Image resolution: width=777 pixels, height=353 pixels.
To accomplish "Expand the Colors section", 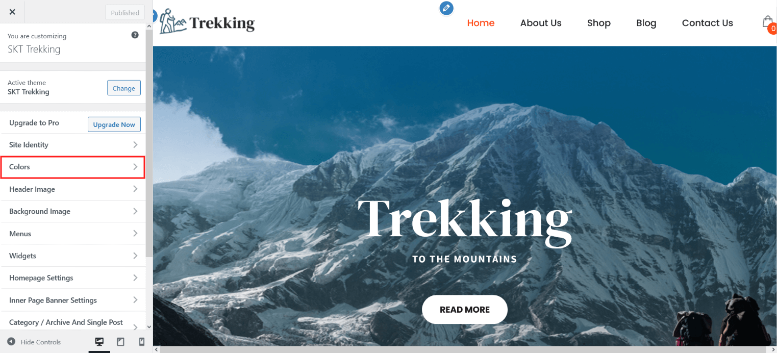I will (73, 167).
